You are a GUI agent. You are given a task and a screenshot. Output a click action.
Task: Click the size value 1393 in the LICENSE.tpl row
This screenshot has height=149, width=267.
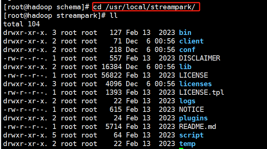tap(114, 93)
